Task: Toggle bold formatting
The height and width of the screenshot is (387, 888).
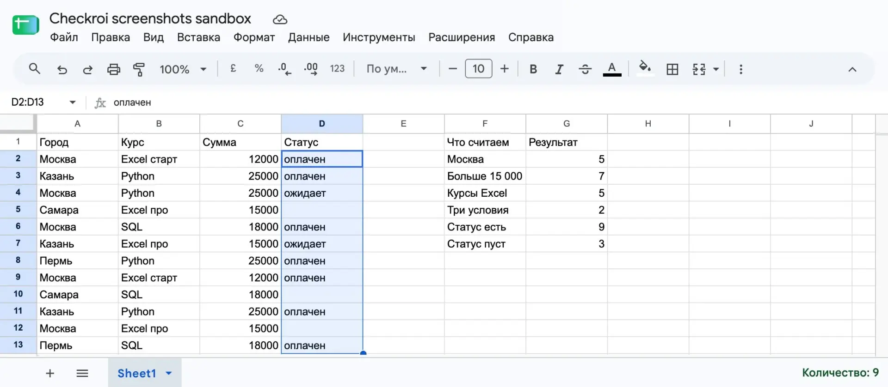Action: pos(533,69)
